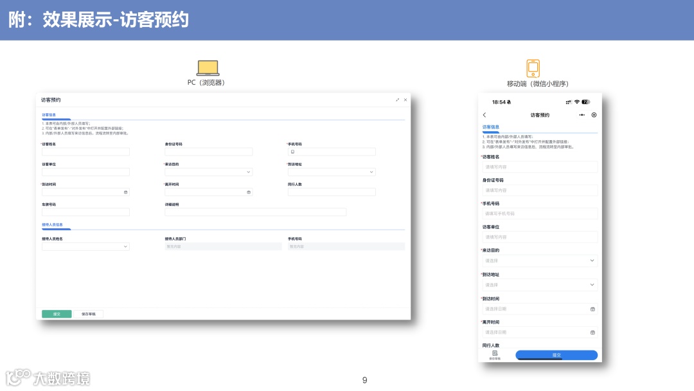694x391 pixels.
Task: Tap the mobile 手机号码 input field
Action: click(540, 214)
